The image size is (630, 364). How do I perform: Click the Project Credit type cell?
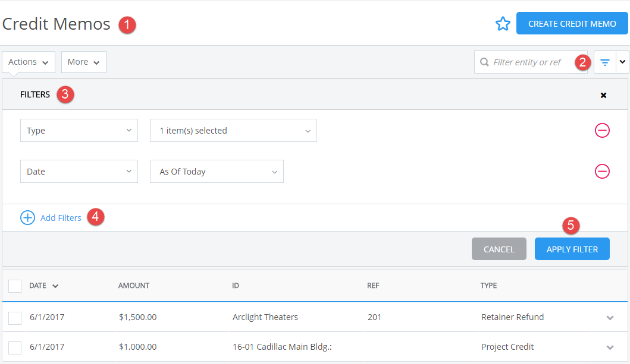click(x=507, y=347)
